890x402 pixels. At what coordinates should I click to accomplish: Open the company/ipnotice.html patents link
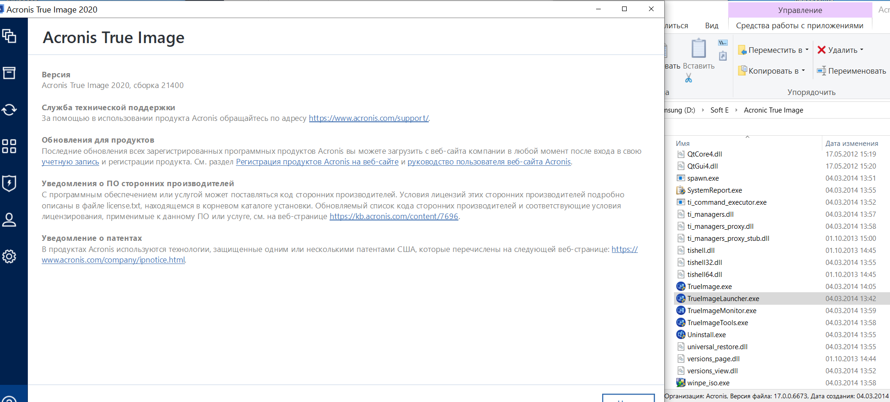(x=113, y=260)
